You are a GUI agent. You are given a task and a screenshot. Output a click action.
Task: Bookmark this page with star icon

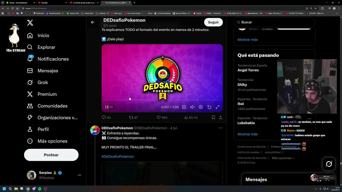coord(316,8)
